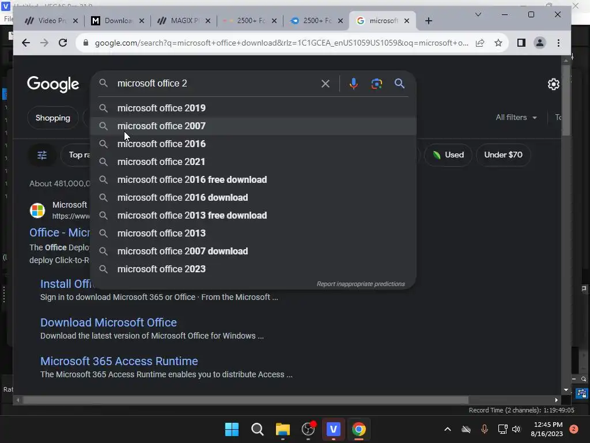Viewport: 590px width, 443px height.
Task: Reload the Google search page
Action: (63, 43)
